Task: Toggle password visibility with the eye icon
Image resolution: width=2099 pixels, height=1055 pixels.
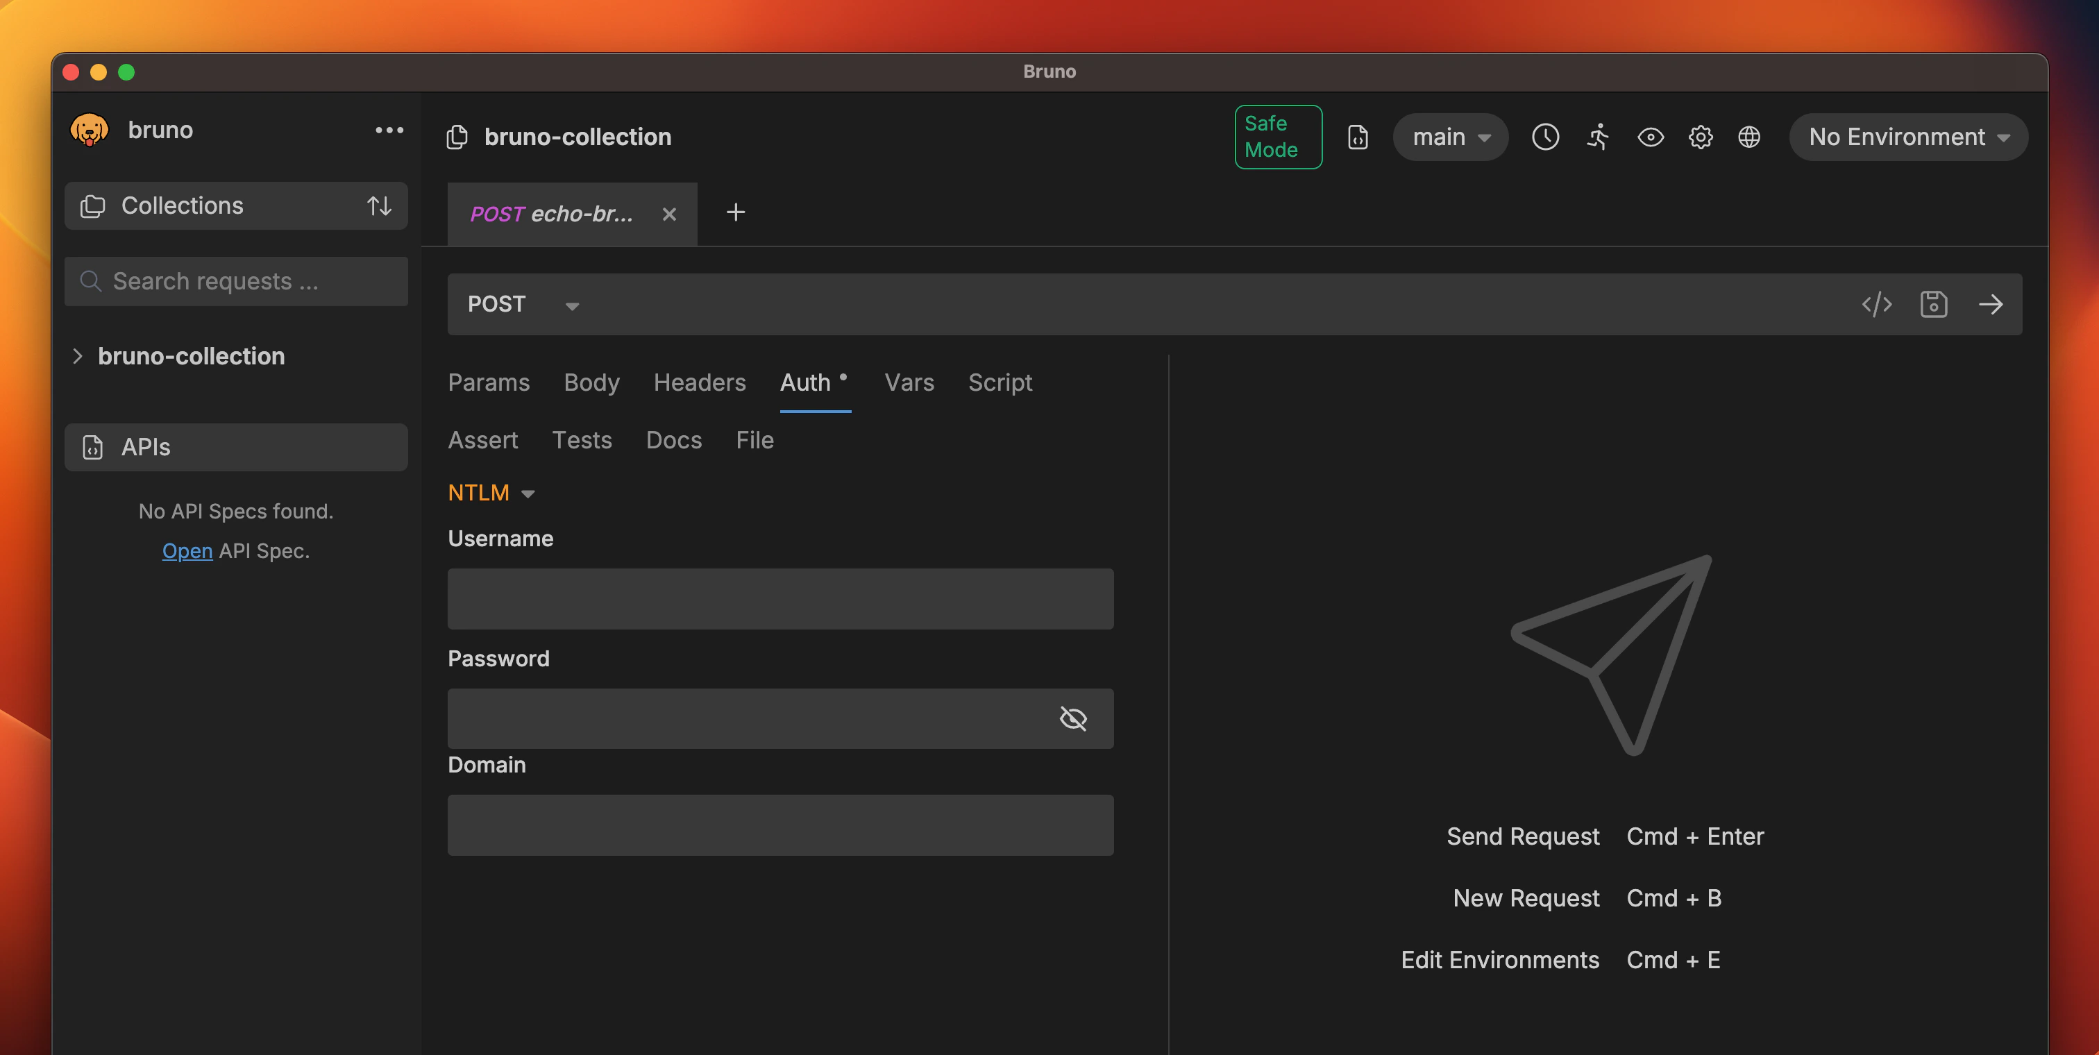Action: [x=1072, y=718]
